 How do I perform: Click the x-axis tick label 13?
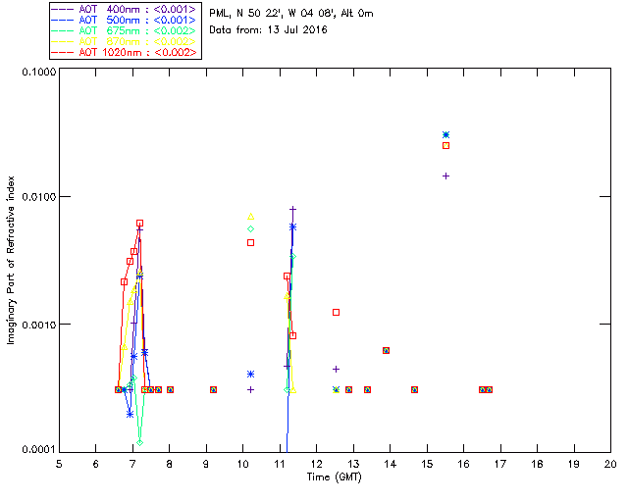[x=353, y=464]
